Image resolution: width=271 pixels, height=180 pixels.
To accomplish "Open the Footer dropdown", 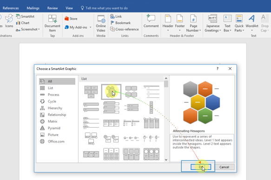I will [x=180, y=23].
